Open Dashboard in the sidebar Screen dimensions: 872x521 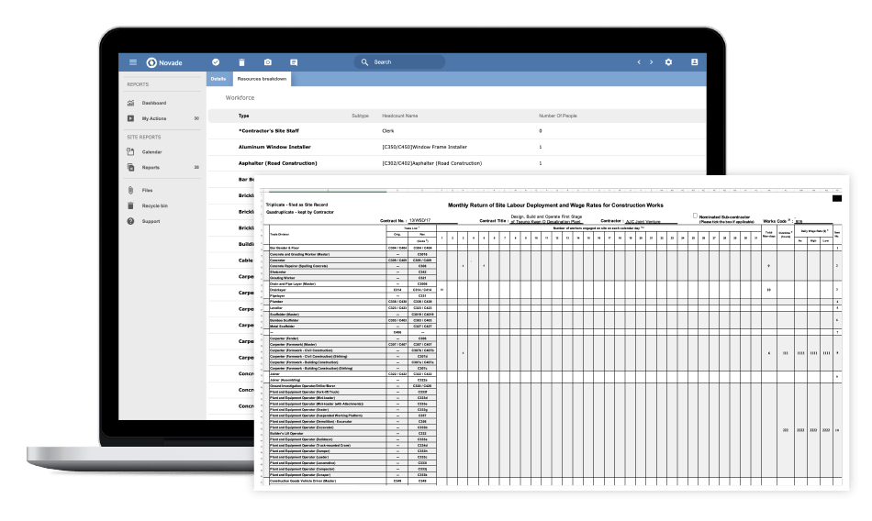[153, 103]
